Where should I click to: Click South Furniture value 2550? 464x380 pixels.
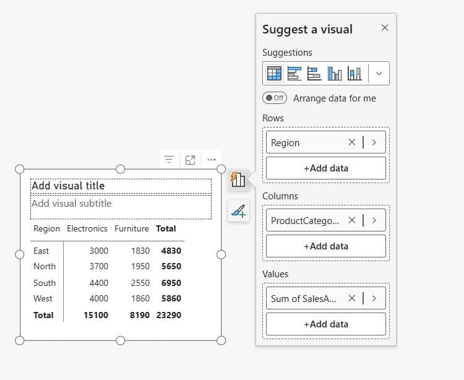click(140, 283)
